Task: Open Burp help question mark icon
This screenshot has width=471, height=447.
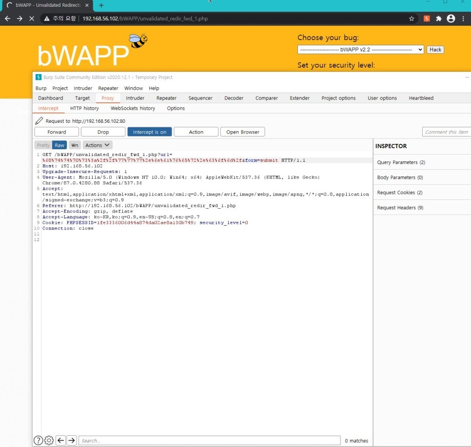Action: point(38,440)
